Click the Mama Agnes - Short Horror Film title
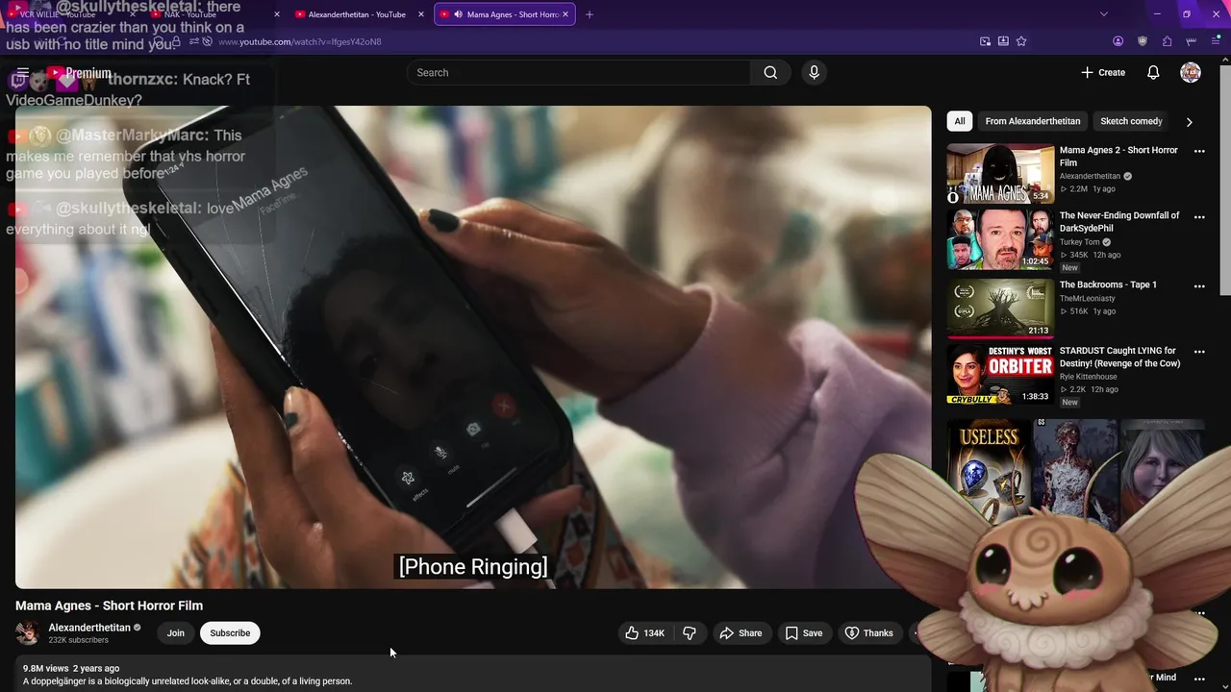This screenshot has width=1231, height=692. [x=109, y=605]
